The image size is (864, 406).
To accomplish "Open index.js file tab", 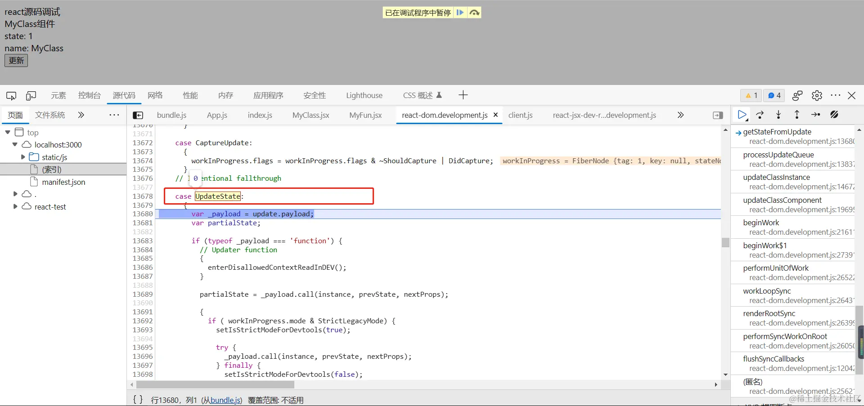I will (260, 115).
